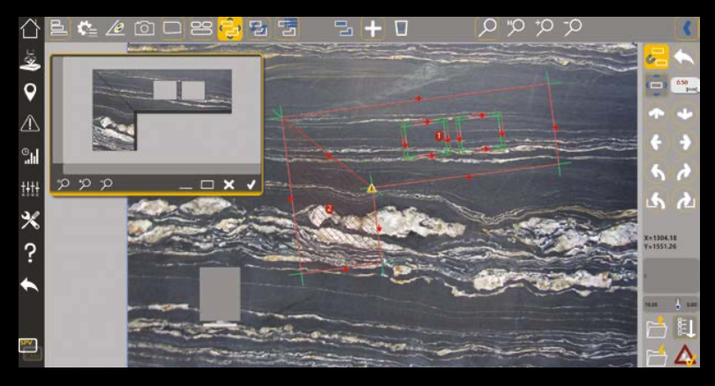This screenshot has height=386, width=715.
Task: Open the question mark help icon
Action: point(30,252)
